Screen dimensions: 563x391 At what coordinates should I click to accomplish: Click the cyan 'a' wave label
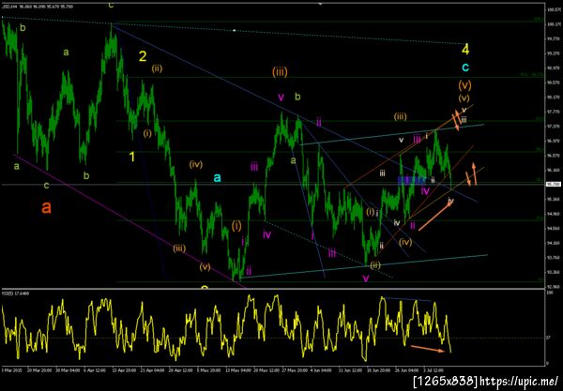tap(218, 177)
